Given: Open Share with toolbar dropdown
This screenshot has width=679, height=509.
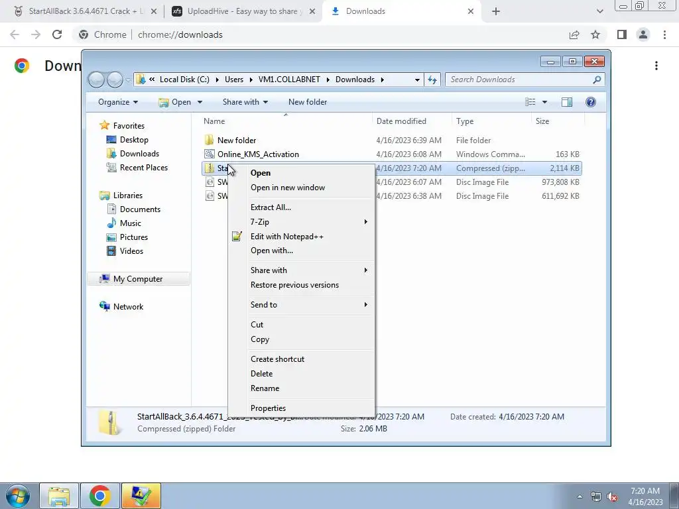Looking at the screenshot, I should [x=245, y=102].
